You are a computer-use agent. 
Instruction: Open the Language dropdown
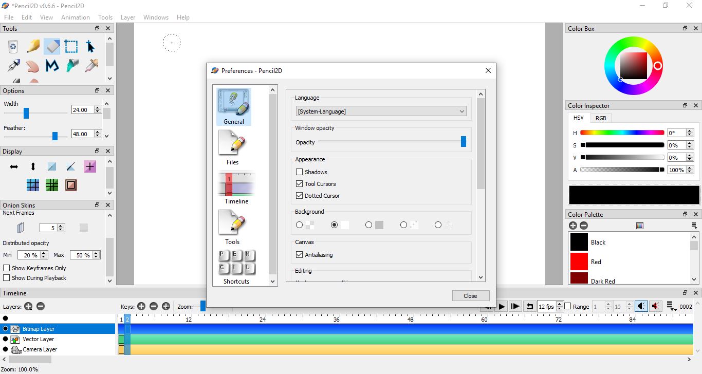point(381,111)
